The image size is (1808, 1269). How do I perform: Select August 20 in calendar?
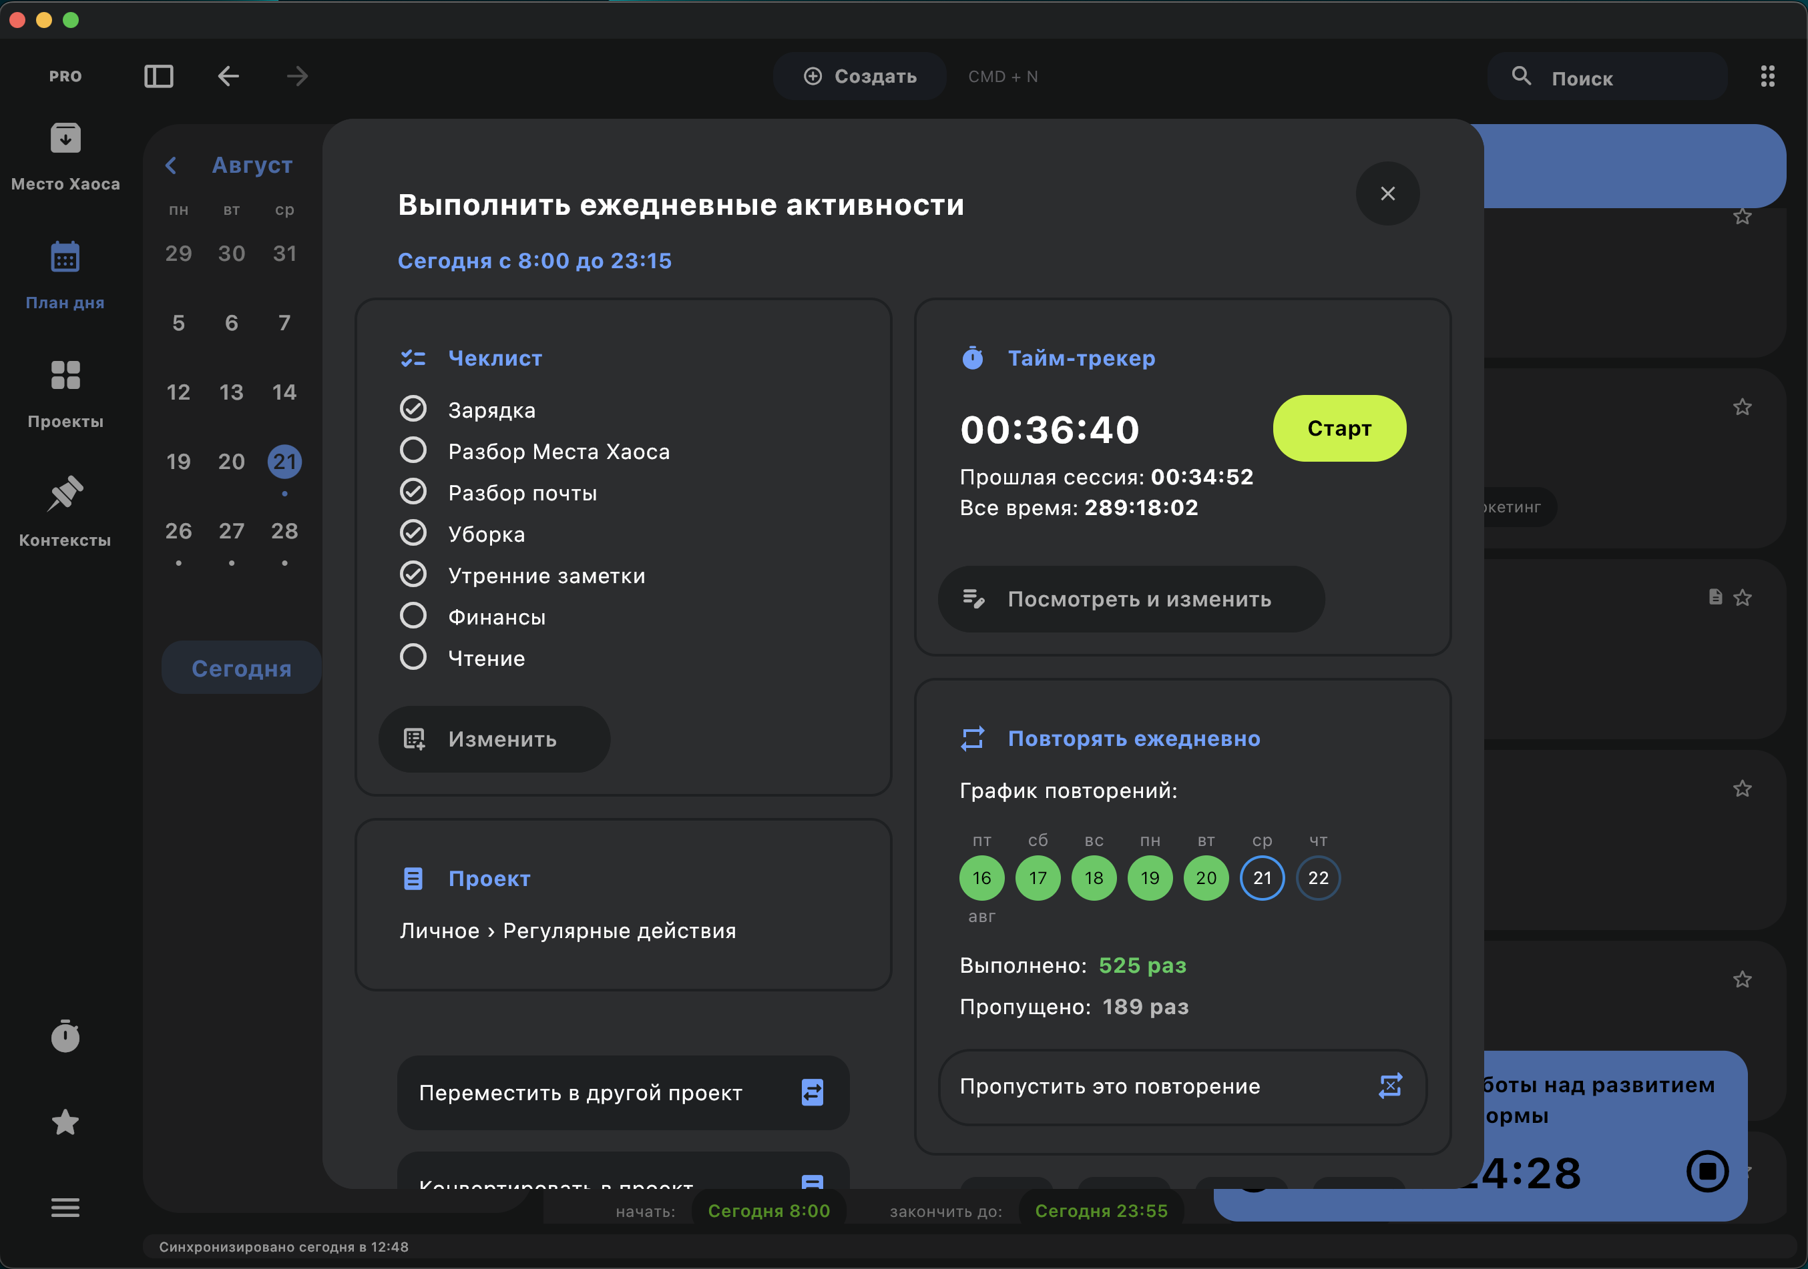pyautogui.click(x=231, y=462)
